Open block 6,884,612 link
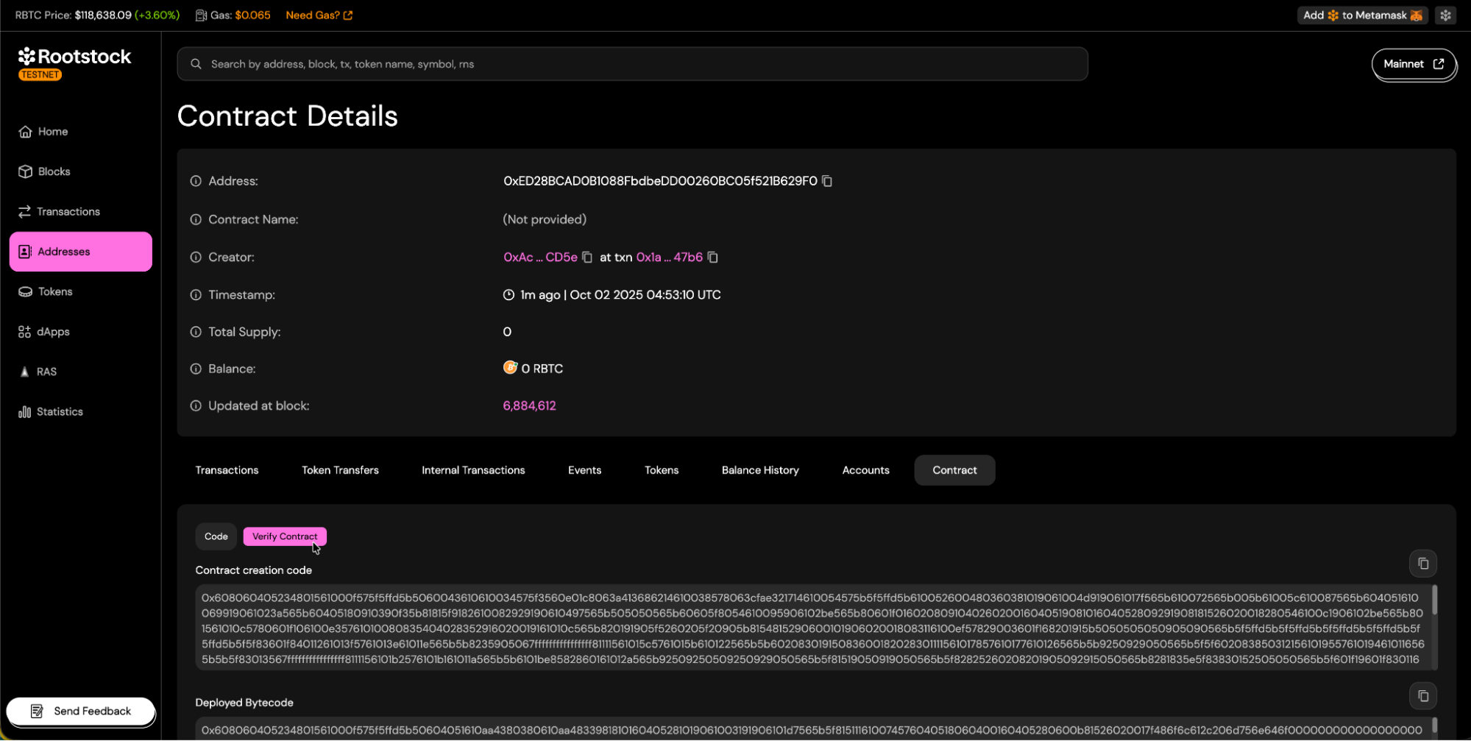This screenshot has width=1471, height=741. pos(529,406)
